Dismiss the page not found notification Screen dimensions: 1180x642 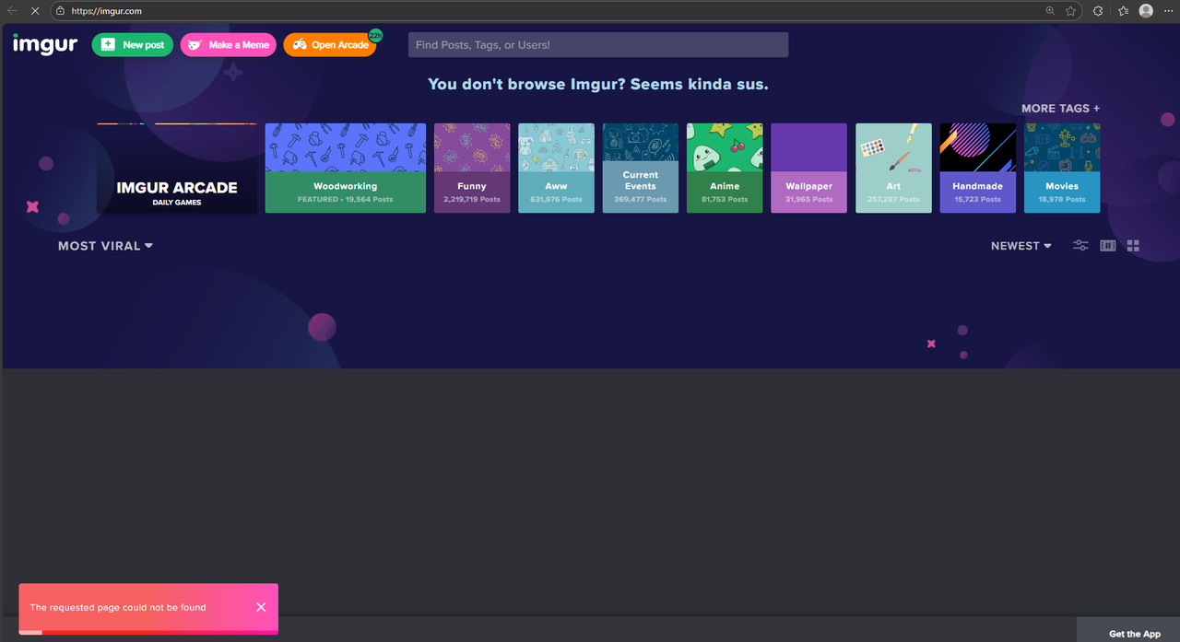pyautogui.click(x=261, y=607)
